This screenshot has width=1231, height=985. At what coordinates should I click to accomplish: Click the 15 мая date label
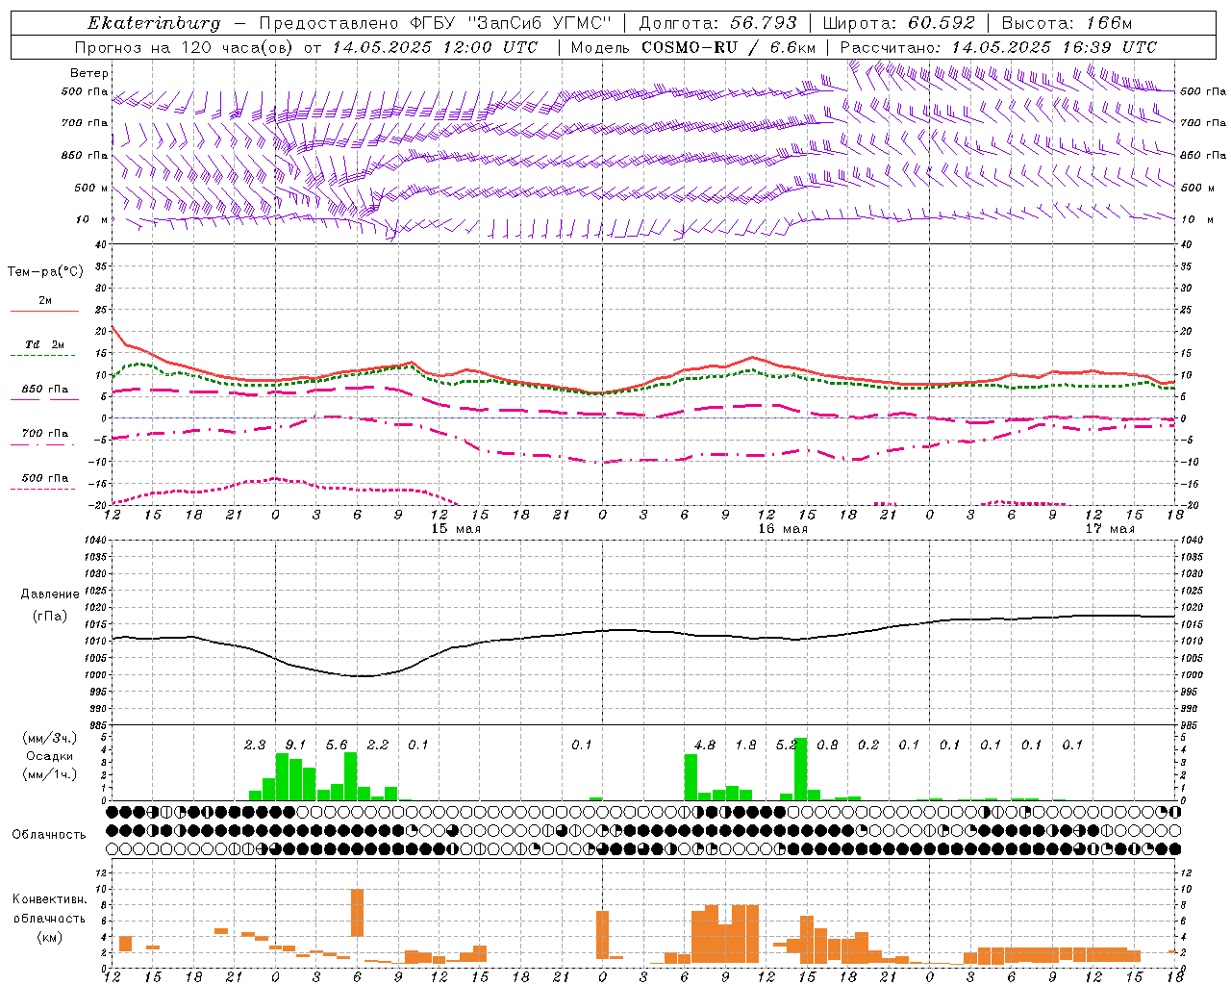point(456,528)
